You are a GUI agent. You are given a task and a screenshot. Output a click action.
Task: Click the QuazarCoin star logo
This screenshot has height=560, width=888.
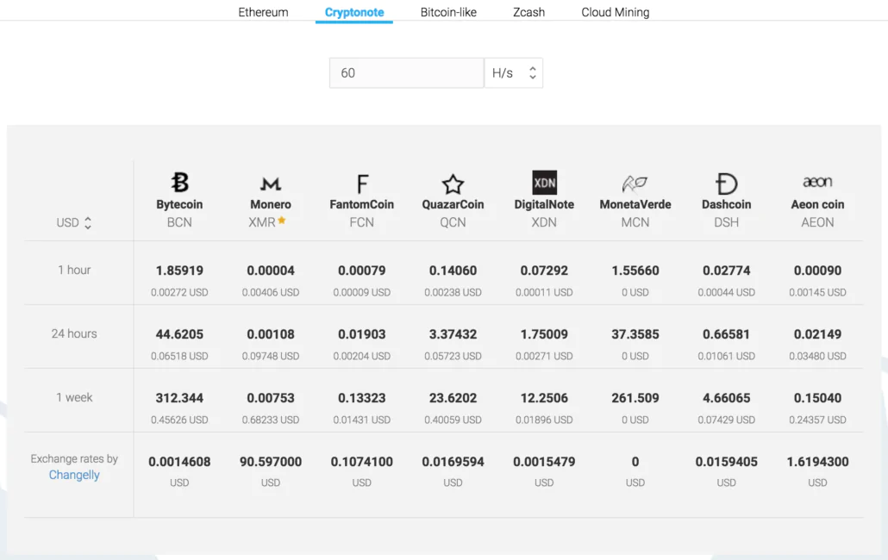coord(453,182)
